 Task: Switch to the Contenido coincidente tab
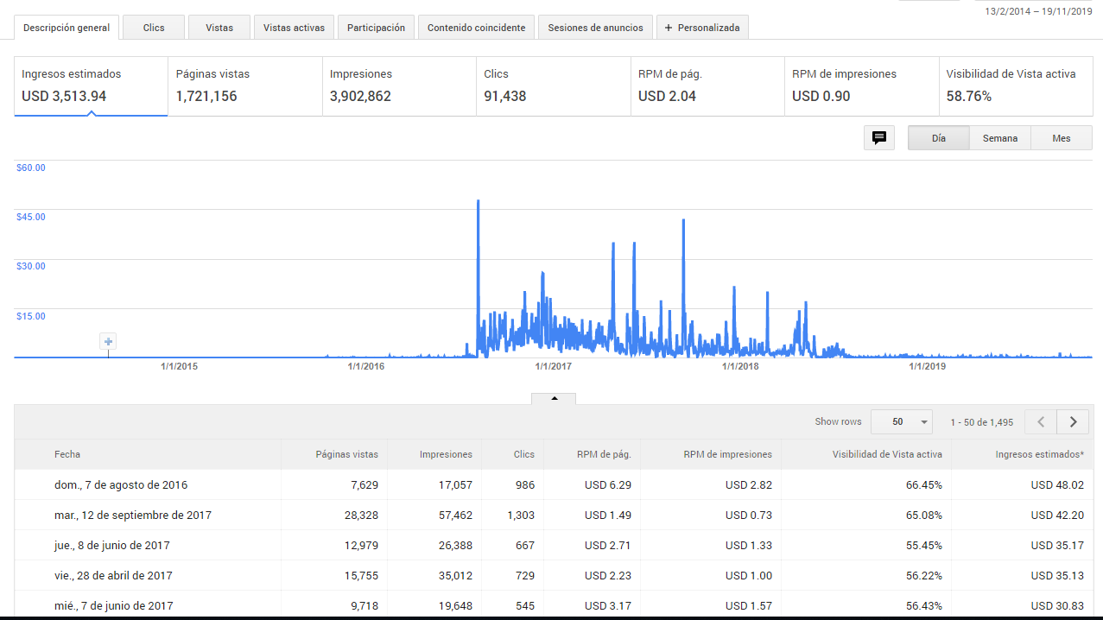click(476, 28)
